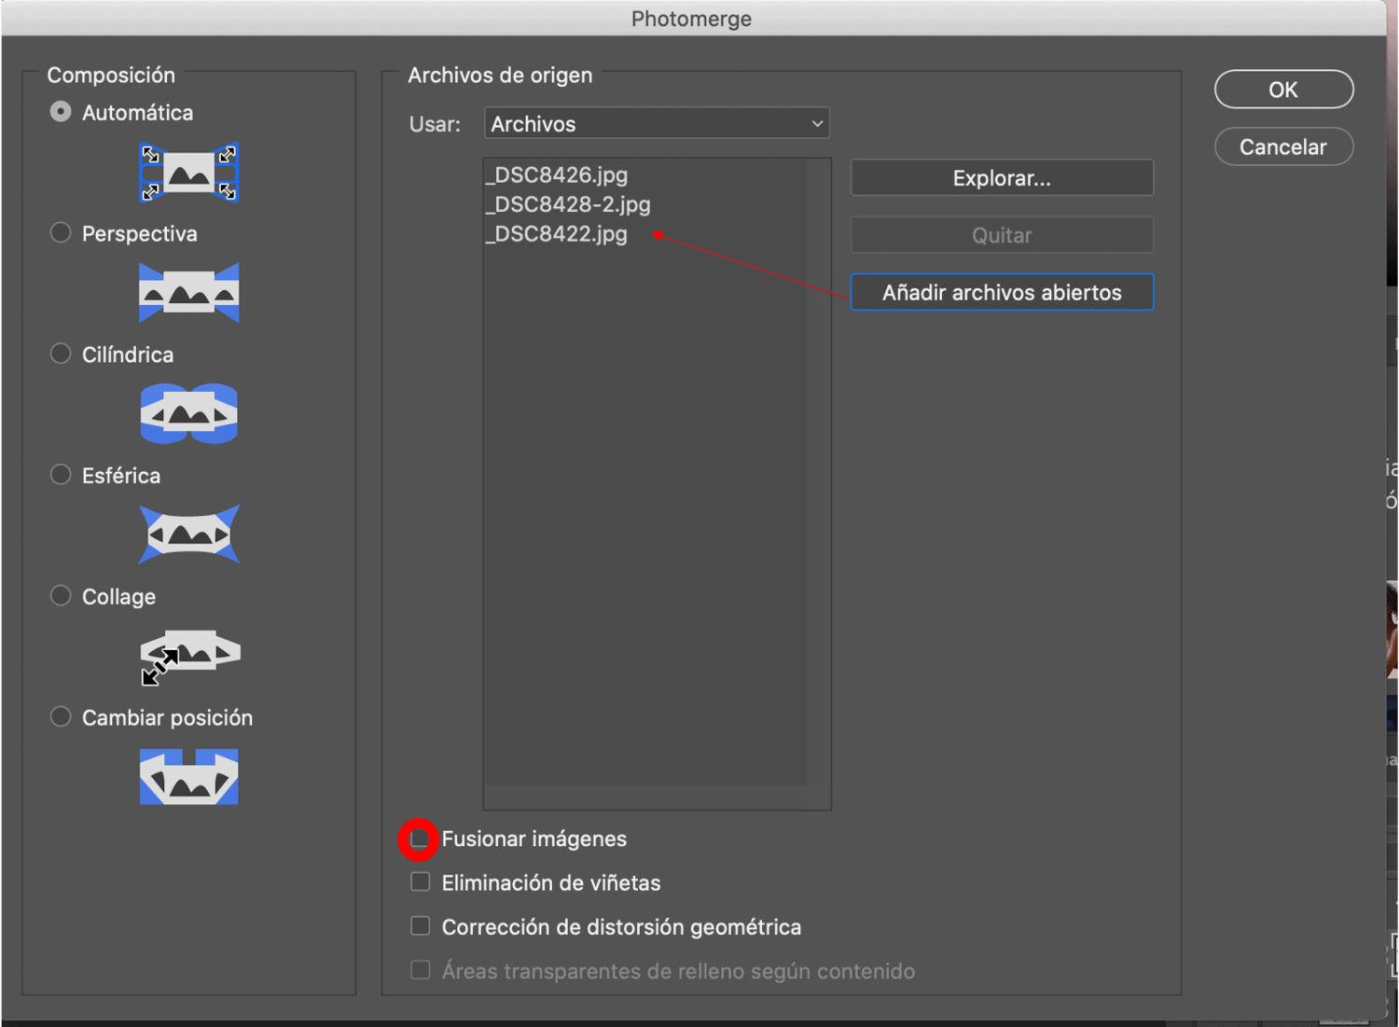The image size is (1399, 1027).
Task: Toggle Áreas transparentes de relleno según contenido
Action: click(421, 970)
